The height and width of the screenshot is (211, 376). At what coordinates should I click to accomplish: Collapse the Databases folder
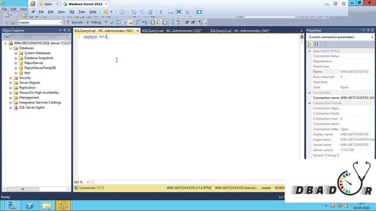pyautogui.click(x=11, y=48)
